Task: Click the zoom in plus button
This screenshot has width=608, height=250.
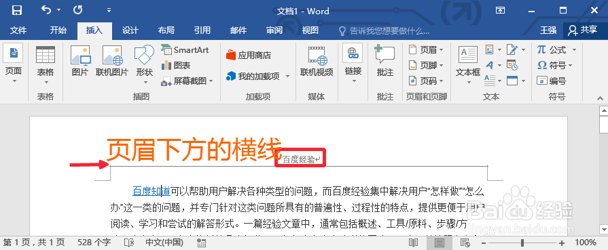Action: click(562, 243)
